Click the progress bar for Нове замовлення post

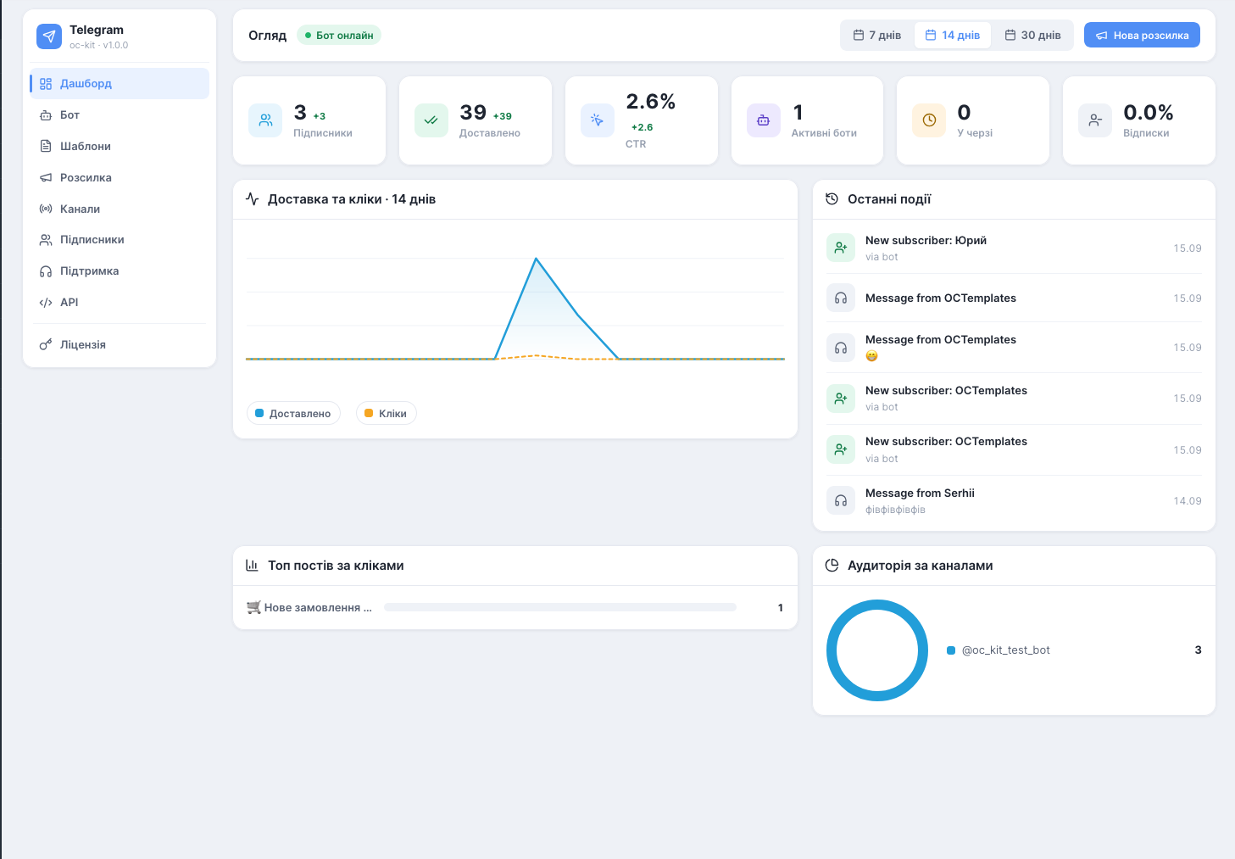tap(560, 607)
